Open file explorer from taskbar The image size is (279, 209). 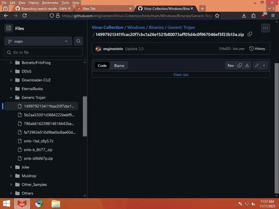point(56,204)
